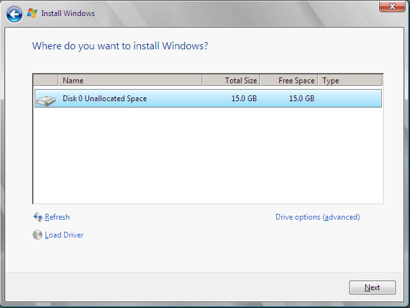The image size is (410, 308).
Task: Select the hard disk icon for Disk 0
Action: 45,99
